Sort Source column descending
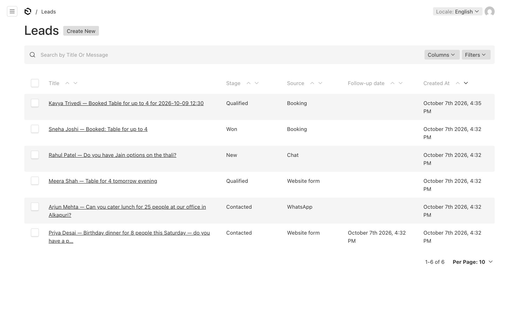 pos(320,83)
